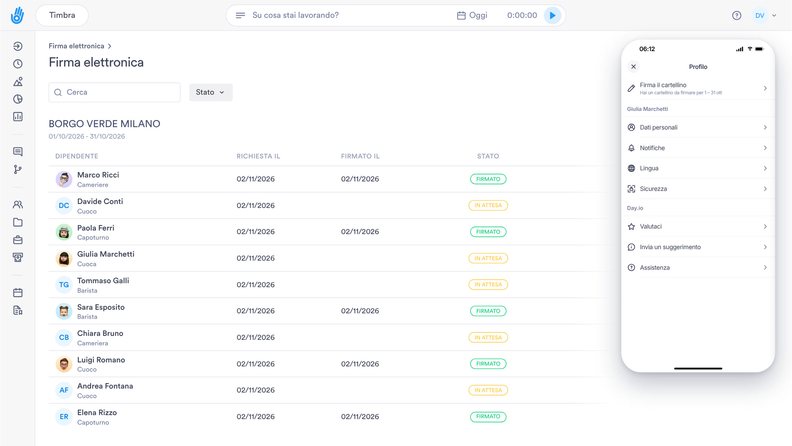Select the Davide Conti employee row

[x=331, y=206]
